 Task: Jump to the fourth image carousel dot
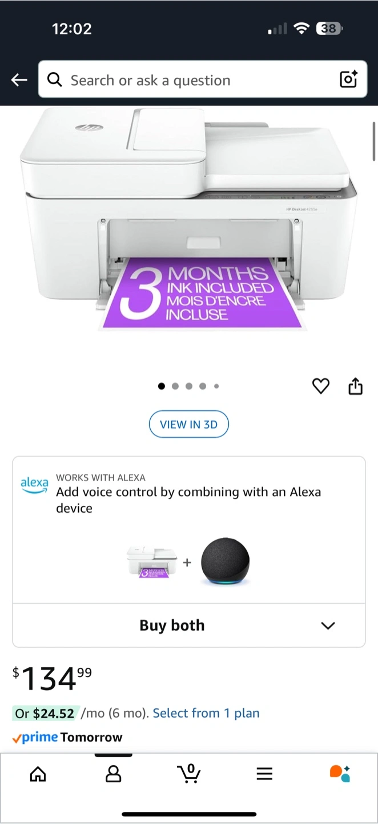pyautogui.click(x=203, y=386)
